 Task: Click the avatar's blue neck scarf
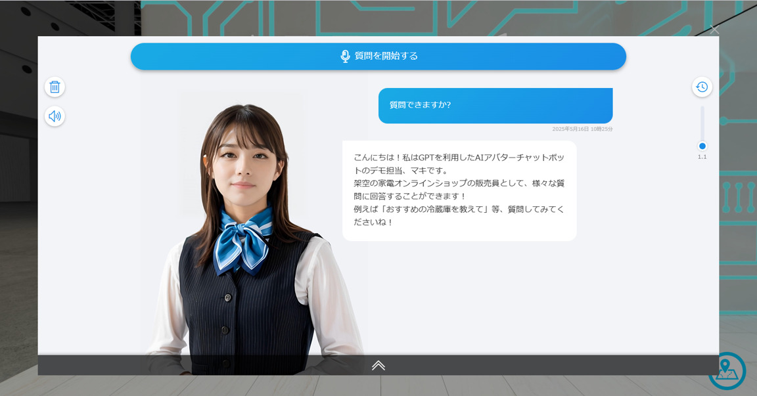point(243,240)
